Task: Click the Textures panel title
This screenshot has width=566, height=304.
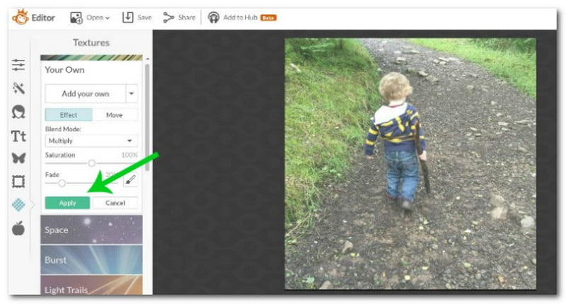Action: 91,42
